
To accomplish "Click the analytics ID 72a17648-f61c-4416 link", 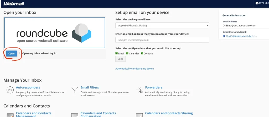I will (x=242, y=36).
